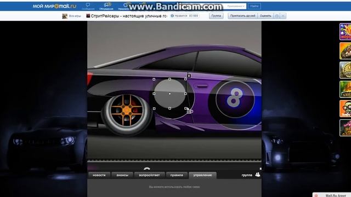Screen dimensions: 351x197
Task: Click top-right handle of selected gray circle
Action: click(x=185, y=79)
